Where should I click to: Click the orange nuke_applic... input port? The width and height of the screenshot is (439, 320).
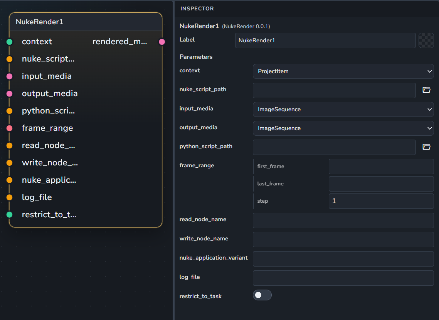(x=10, y=180)
